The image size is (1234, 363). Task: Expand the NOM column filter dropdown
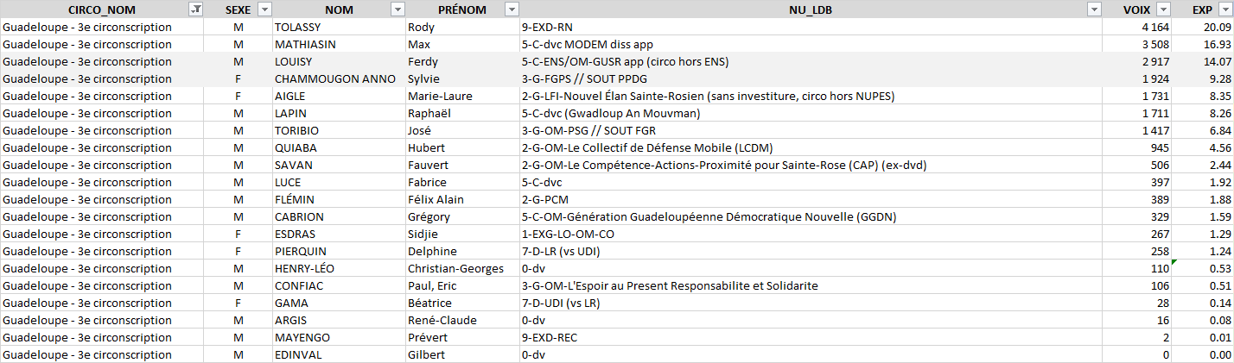click(397, 9)
